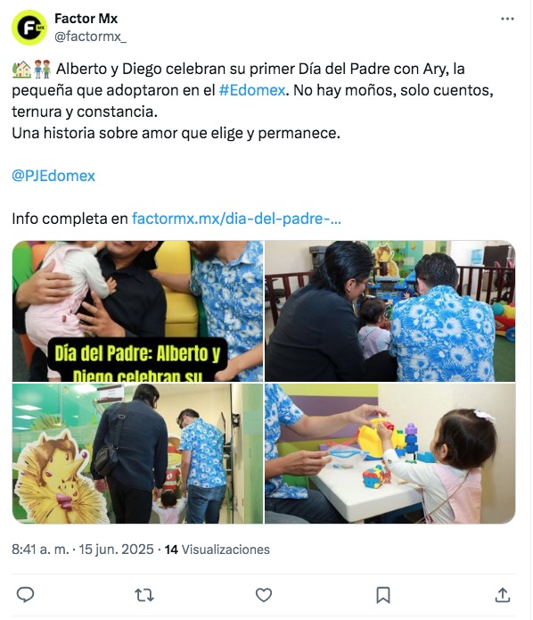Like the post with the heart icon
Image resolution: width=533 pixels, height=620 pixels.
(x=264, y=595)
